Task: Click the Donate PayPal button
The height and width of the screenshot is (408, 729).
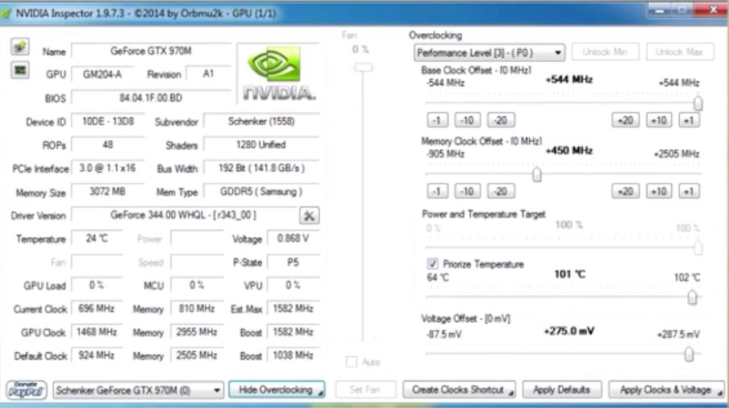Action: coord(26,390)
